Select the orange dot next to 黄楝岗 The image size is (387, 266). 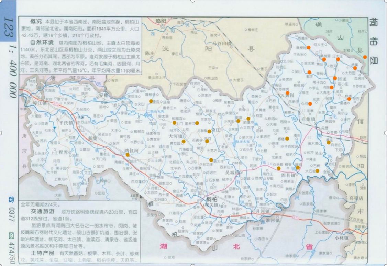click(x=309, y=48)
